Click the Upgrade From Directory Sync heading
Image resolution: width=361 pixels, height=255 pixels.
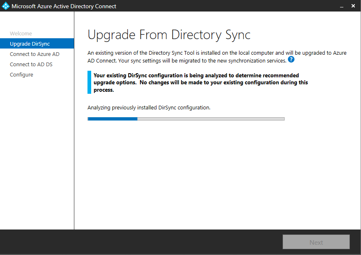pos(169,35)
